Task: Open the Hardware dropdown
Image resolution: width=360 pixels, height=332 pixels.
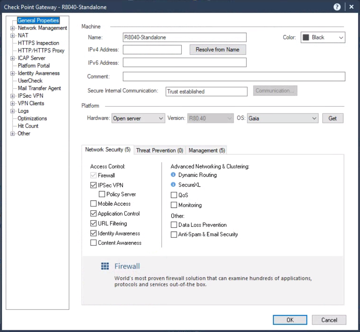Action: click(x=138, y=118)
